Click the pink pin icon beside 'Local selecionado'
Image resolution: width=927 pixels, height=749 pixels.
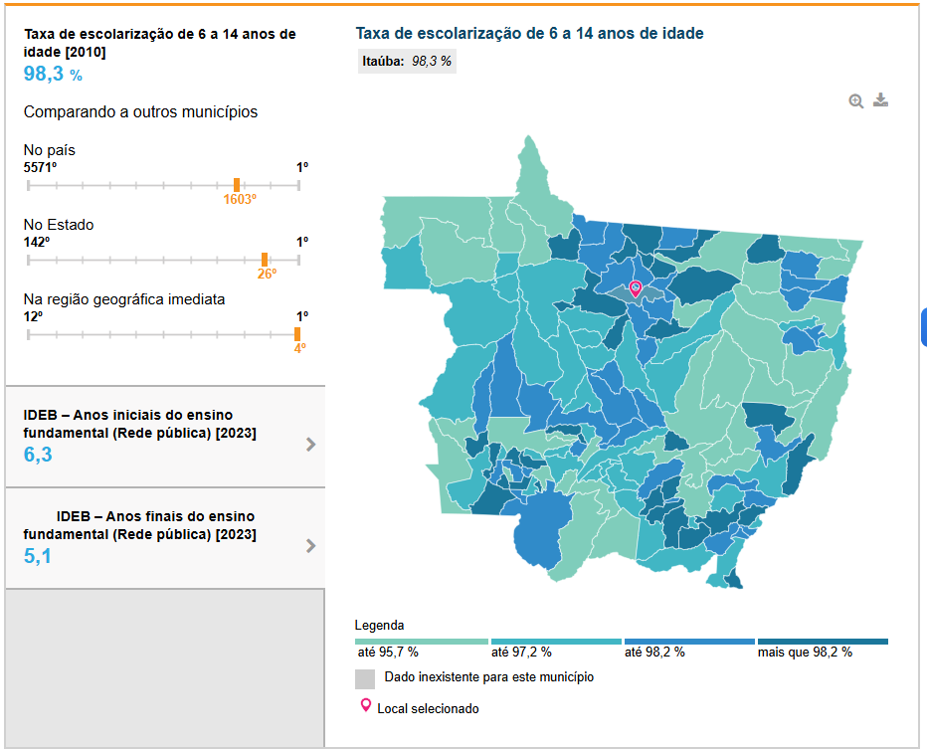[365, 707]
